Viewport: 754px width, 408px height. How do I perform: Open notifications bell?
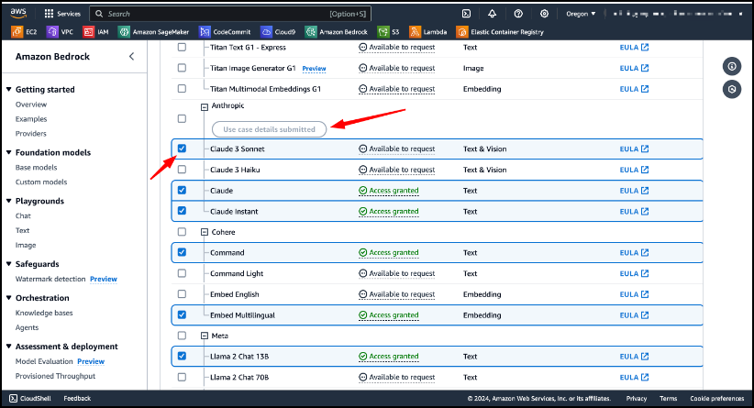(x=492, y=14)
